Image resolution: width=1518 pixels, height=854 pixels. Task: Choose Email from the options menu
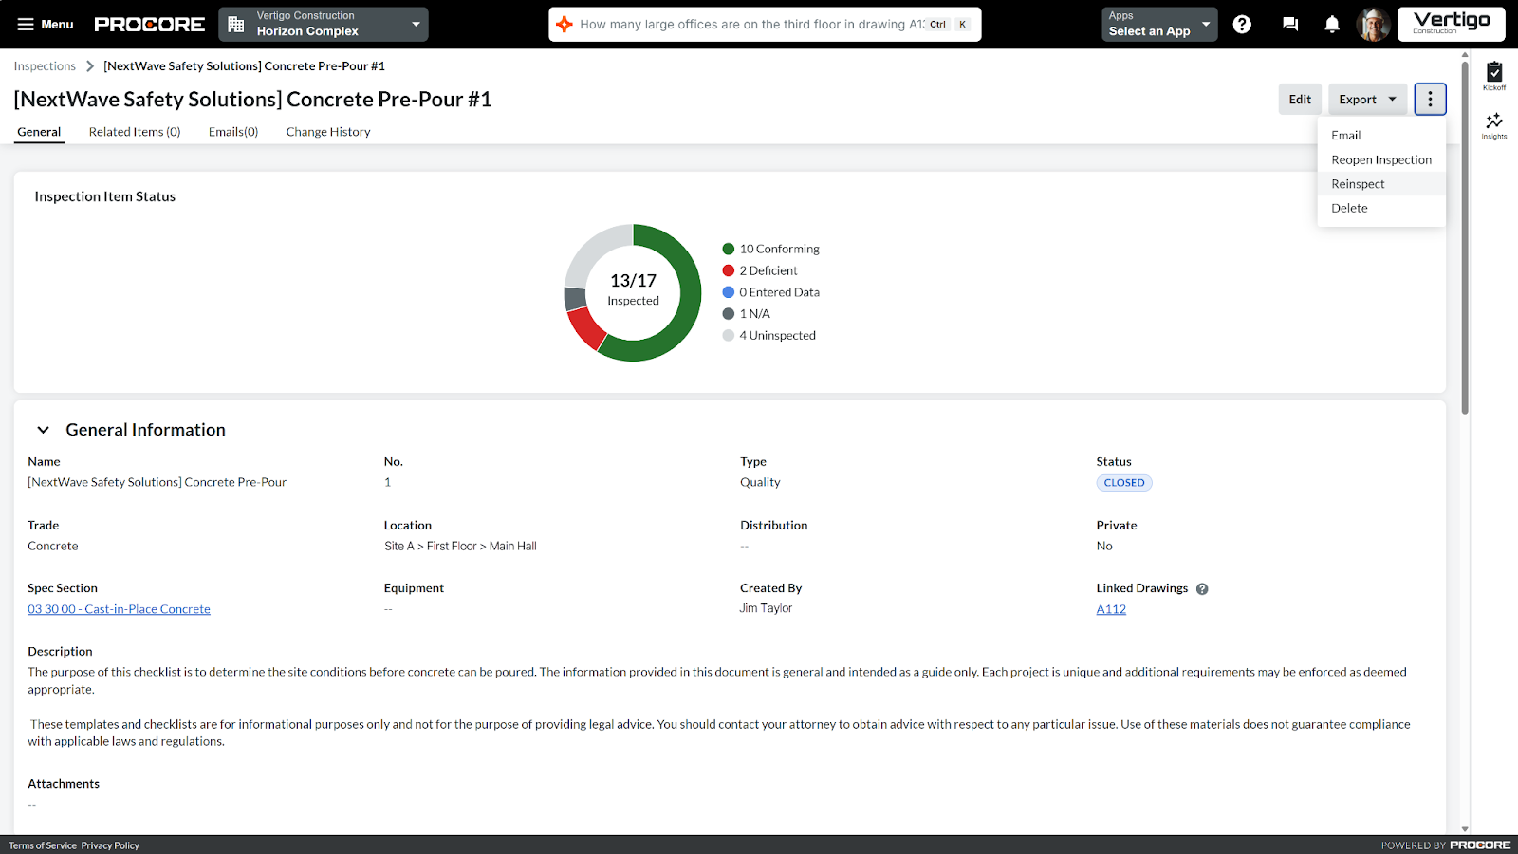[x=1381, y=136]
